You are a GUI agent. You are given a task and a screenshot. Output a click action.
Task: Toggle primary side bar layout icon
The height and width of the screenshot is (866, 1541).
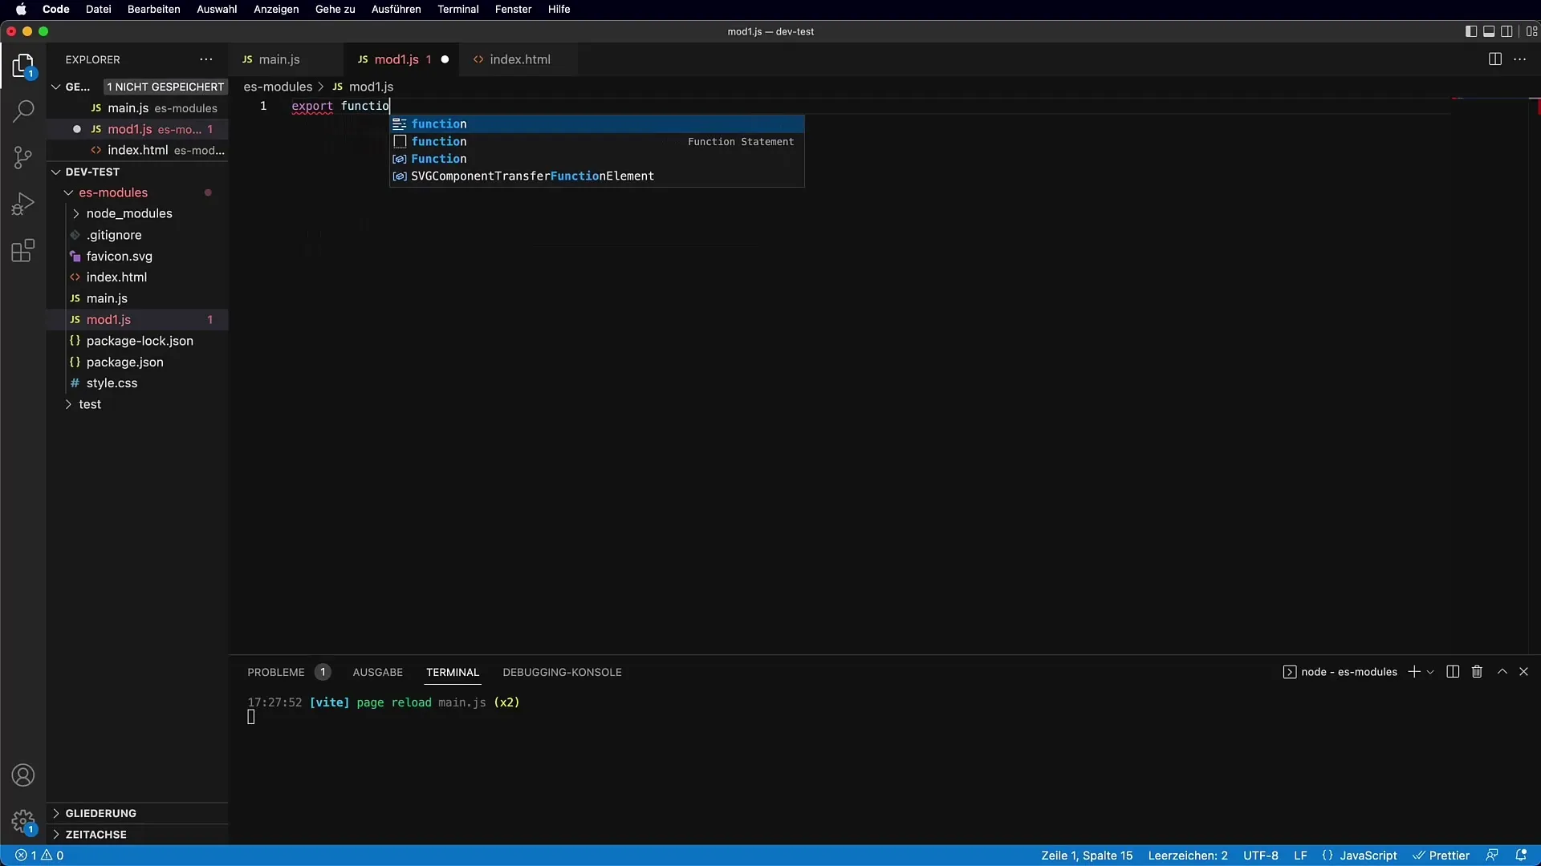pyautogui.click(x=1470, y=31)
